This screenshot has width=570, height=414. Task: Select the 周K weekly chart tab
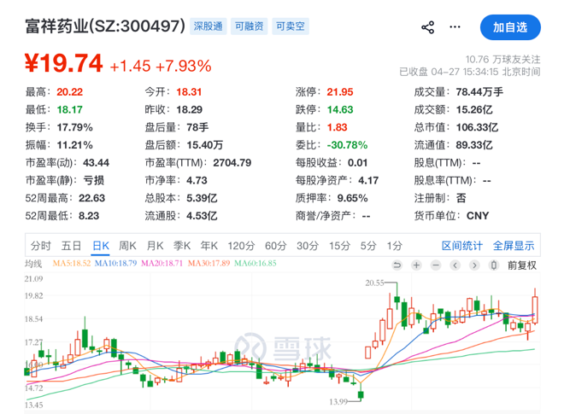tap(127, 246)
